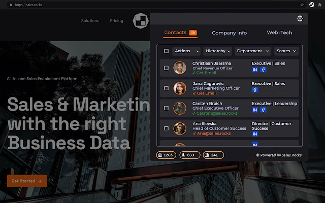Click the Chief Marketing Officer title

[216, 88]
